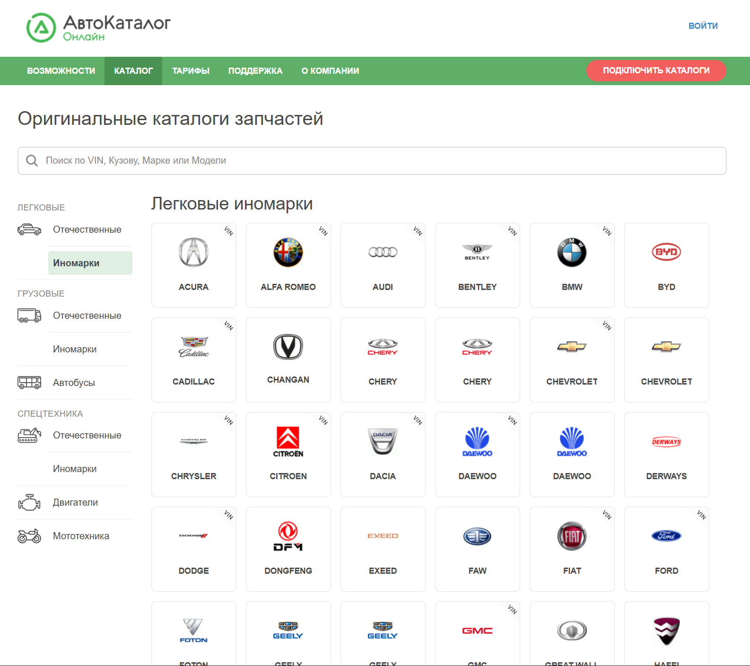750x666 pixels.
Task: Open the FAW brand card
Action: pos(478,549)
